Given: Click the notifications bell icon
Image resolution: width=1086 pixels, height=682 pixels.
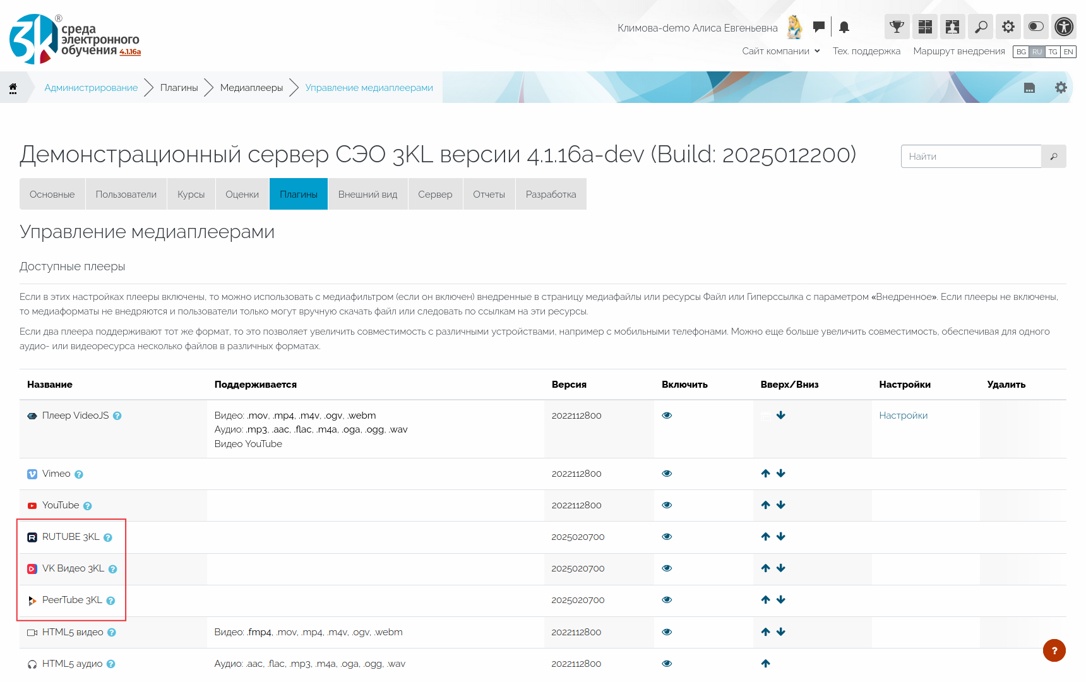Looking at the screenshot, I should 844,27.
